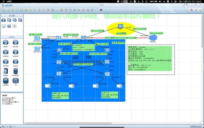Image resolution: width=204 pixels, height=128 pixels.
Task: Click the Firewall node on the topology
Action: (83, 38)
